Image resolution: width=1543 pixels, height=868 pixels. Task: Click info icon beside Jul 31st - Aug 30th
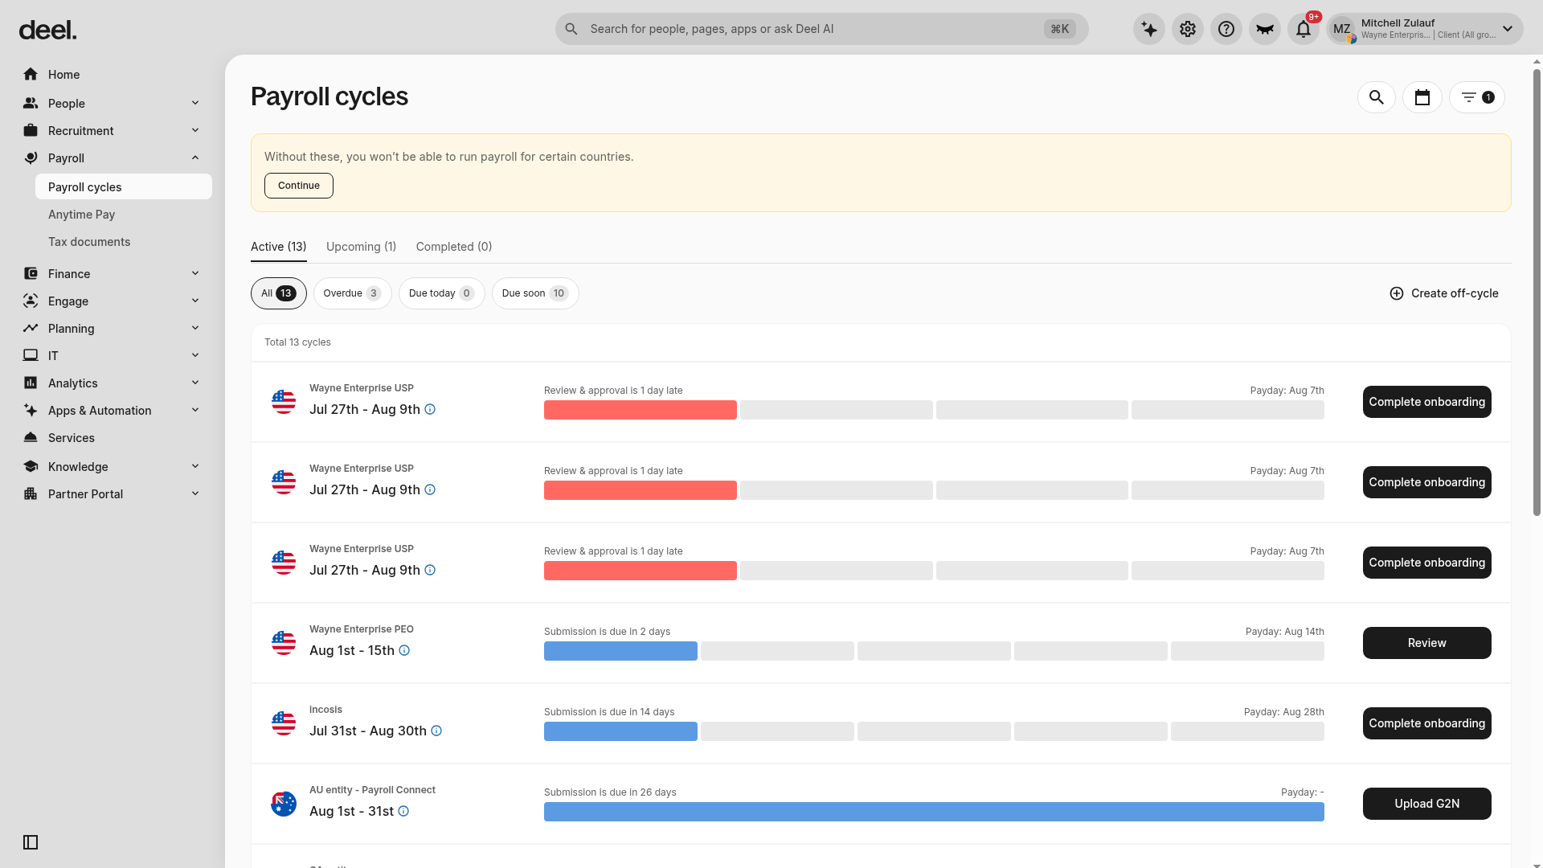click(436, 731)
